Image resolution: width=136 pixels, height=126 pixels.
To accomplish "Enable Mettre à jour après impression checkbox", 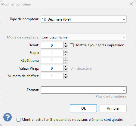I will [72, 45].
